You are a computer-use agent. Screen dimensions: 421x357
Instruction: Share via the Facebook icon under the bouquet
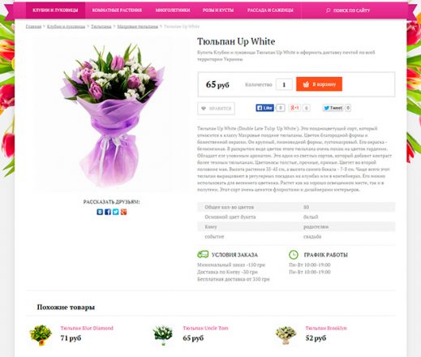(108, 212)
